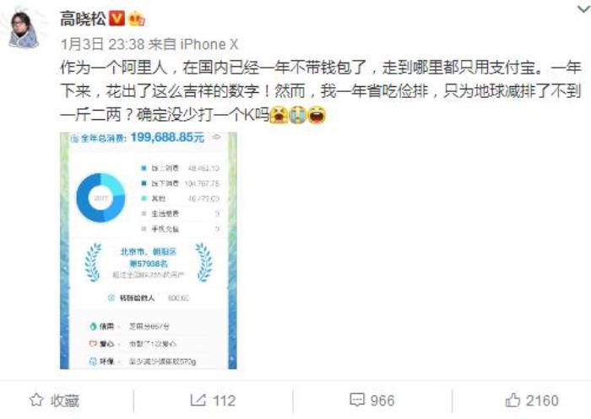Open the Alipay annual bill image
This screenshot has height=419, width=591.
tap(149, 250)
